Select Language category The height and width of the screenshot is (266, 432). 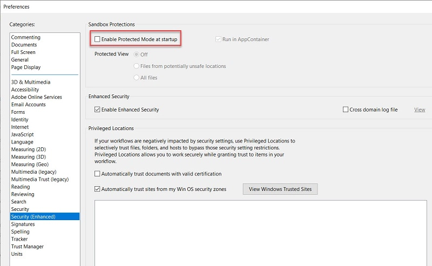[x=22, y=142]
